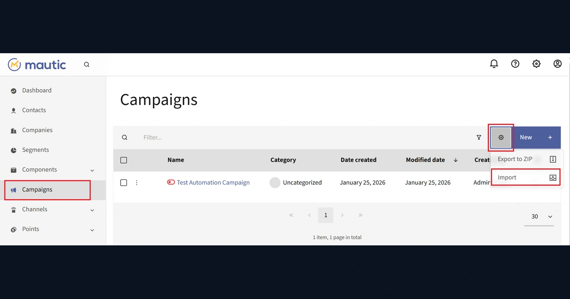
Task: Open the user profile icon
Action: coord(558,64)
